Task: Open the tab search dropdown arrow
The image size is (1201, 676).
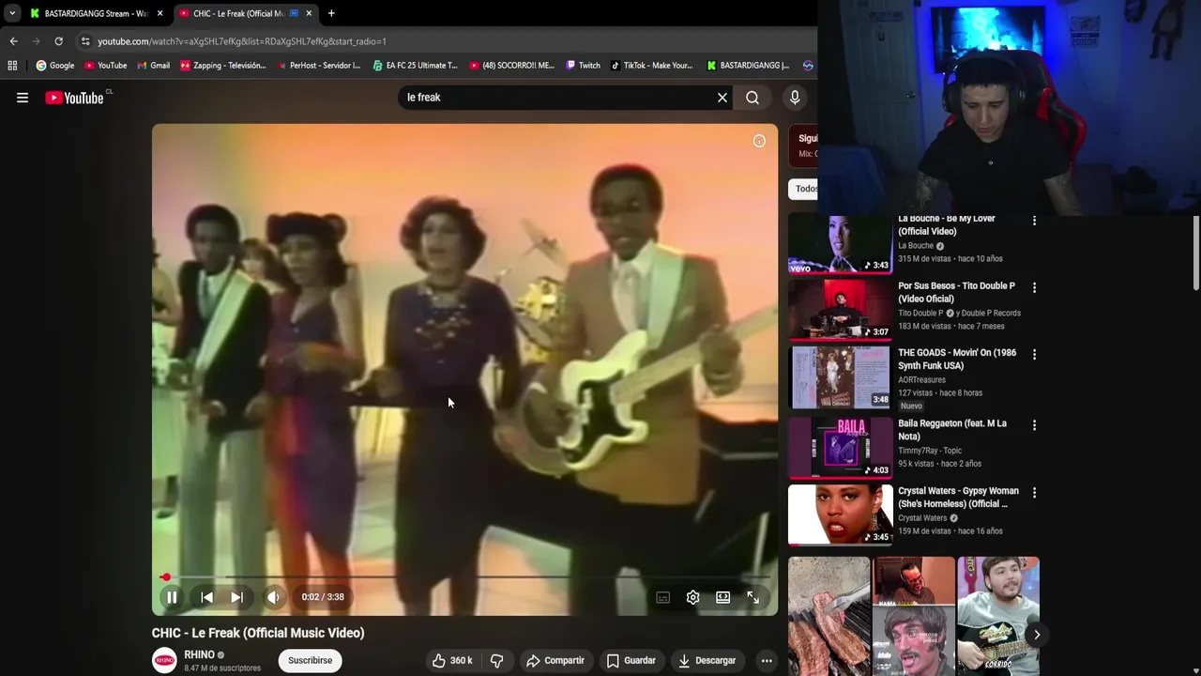Action: (x=11, y=13)
